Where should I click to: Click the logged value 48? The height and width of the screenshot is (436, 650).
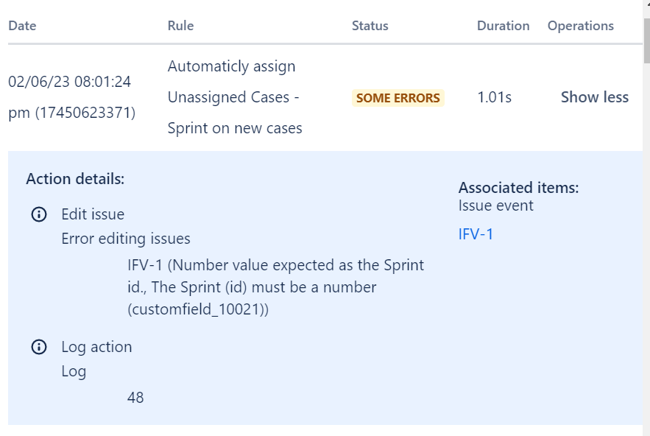click(135, 398)
